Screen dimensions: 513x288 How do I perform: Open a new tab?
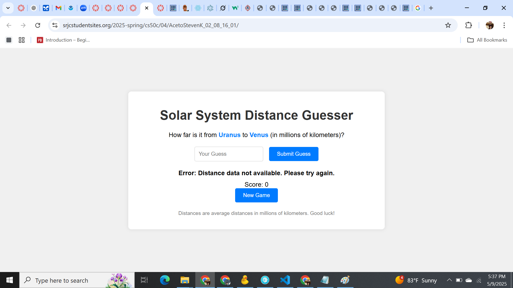pos(431,8)
